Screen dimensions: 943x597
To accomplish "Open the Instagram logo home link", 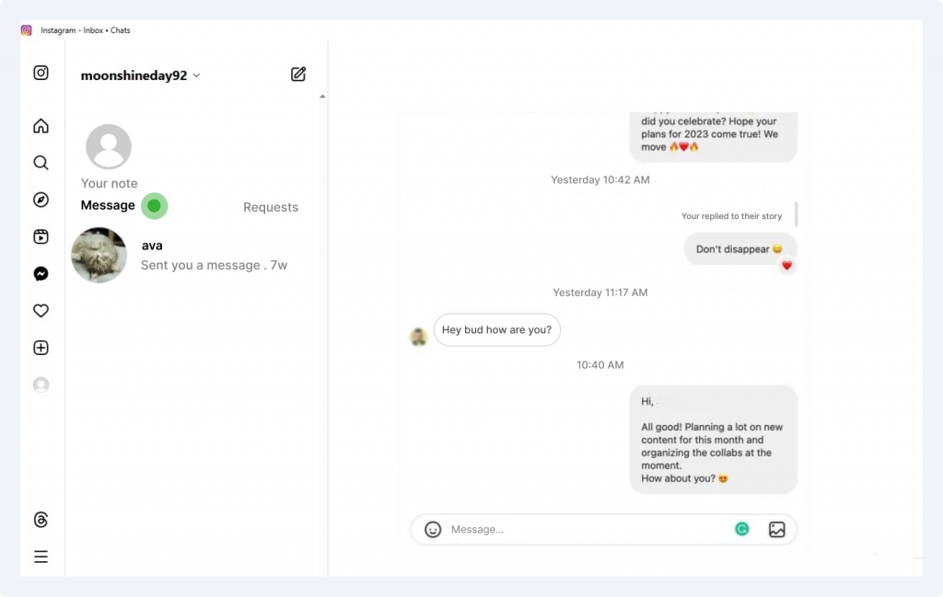I will [41, 73].
